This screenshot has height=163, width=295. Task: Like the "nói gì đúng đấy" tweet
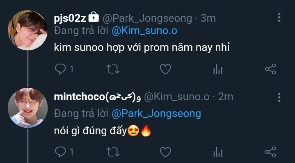pos(165,152)
